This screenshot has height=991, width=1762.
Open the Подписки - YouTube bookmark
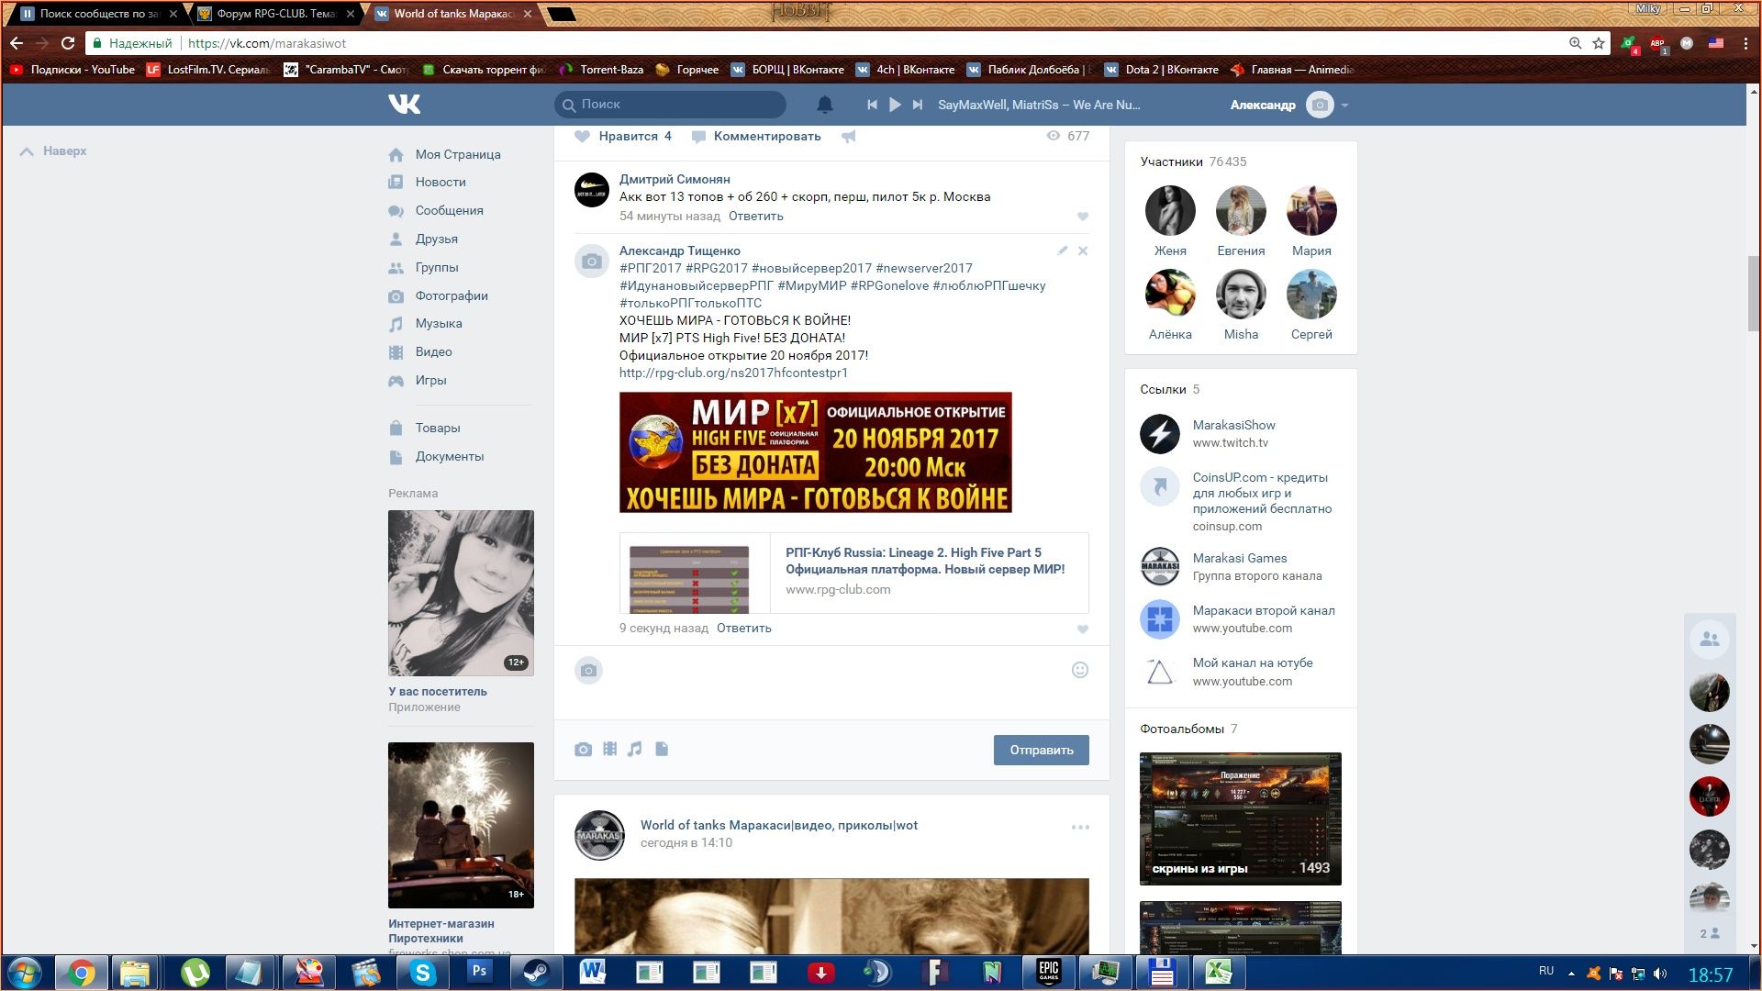(x=72, y=70)
